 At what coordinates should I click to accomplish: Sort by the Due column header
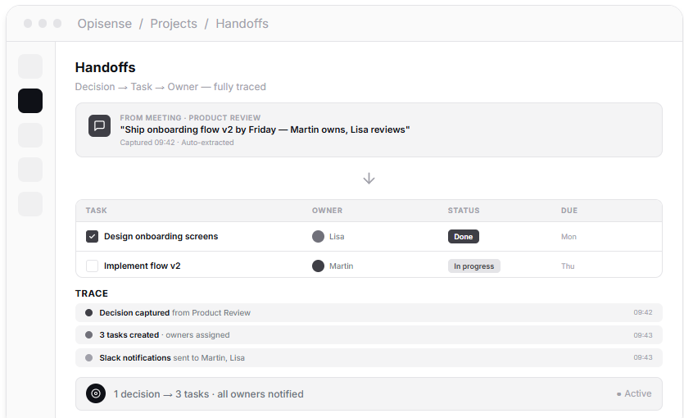(568, 211)
